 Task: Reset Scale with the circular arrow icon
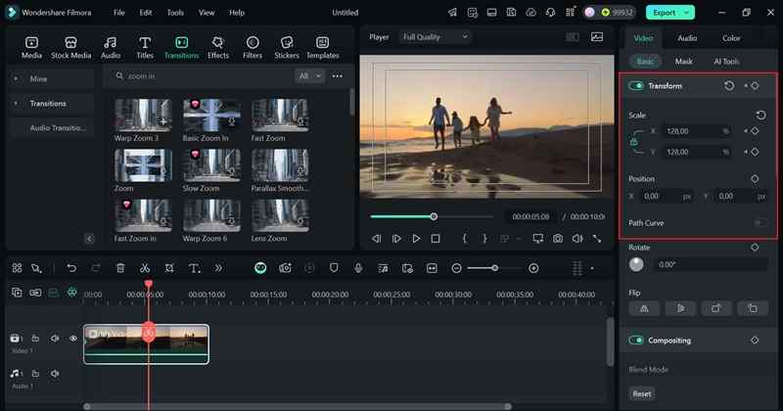tap(760, 114)
